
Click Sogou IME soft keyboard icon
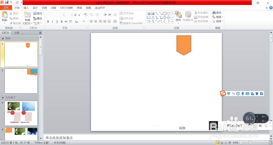click(247, 94)
